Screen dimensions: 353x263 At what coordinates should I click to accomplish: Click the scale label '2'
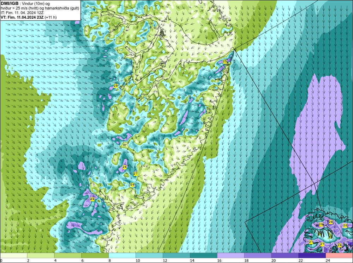coord(28,261)
